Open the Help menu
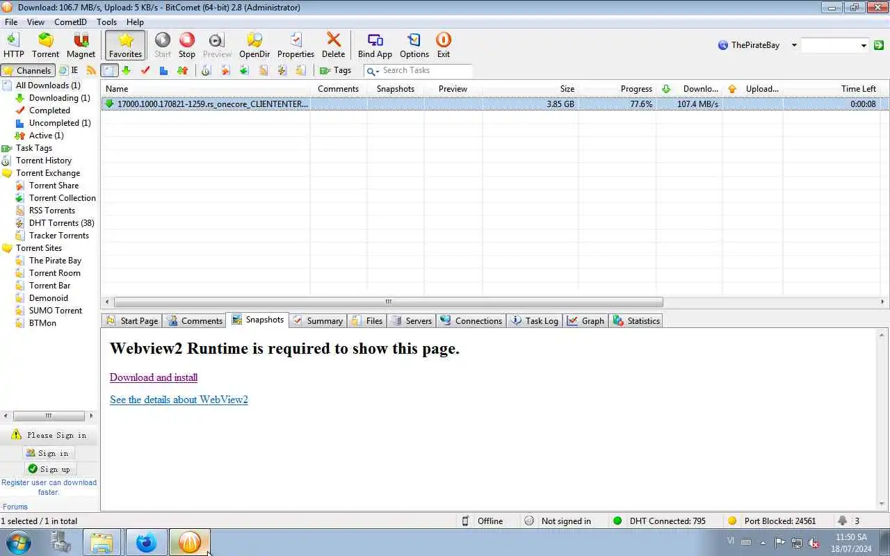This screenshot has height=556, width=890. click(x=135, y=22)
